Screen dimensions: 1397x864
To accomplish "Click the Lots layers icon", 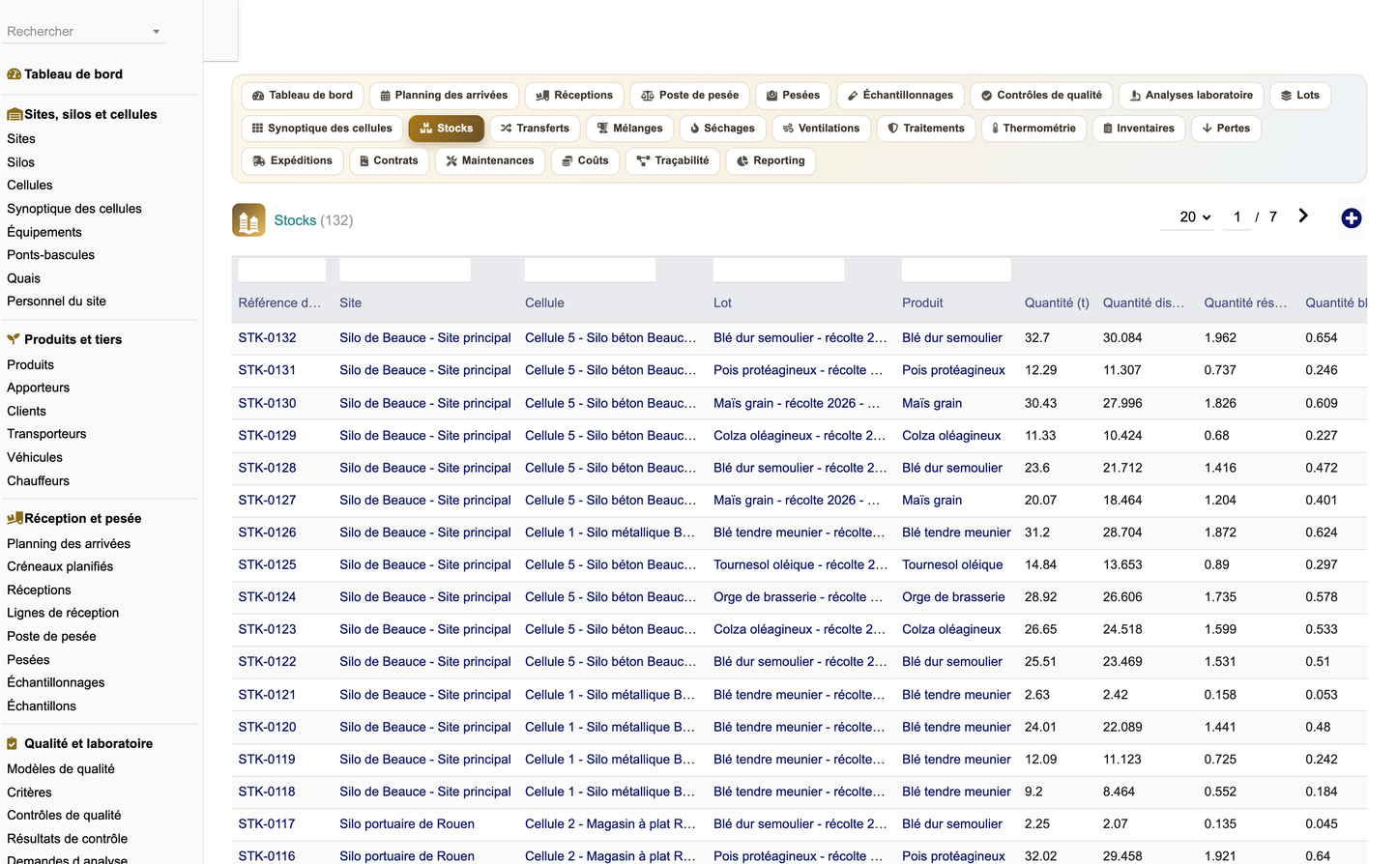I will coord(1286,96).
